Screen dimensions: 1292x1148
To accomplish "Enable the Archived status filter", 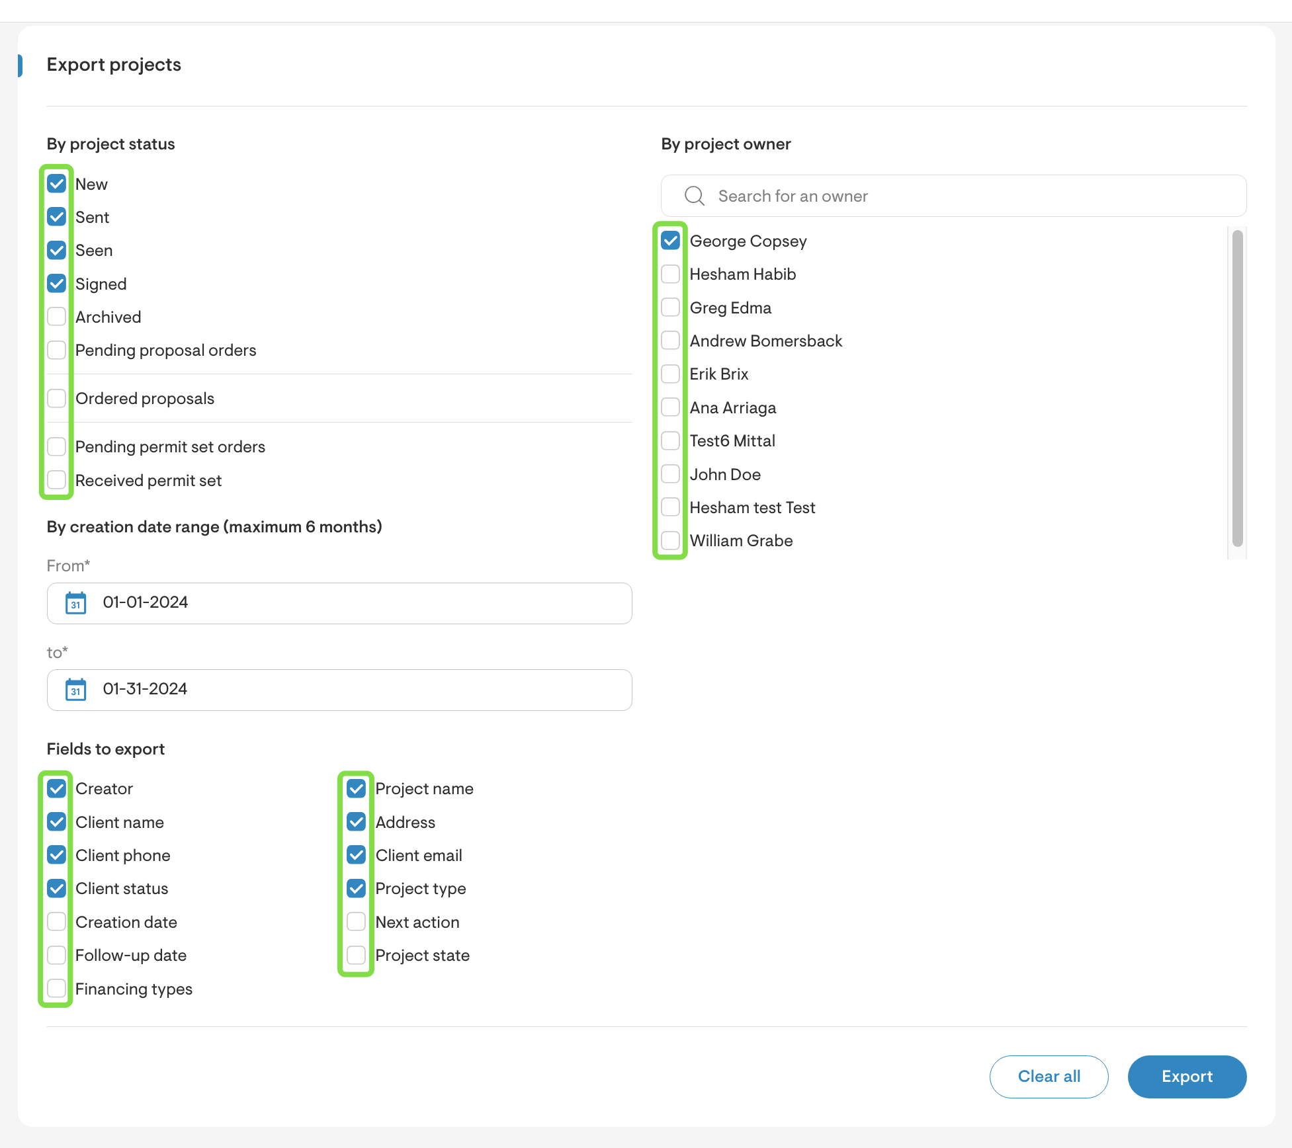I will coord(56,317).
